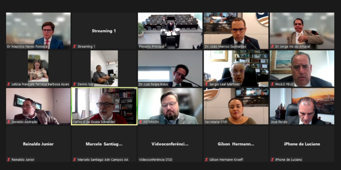
Task: Click muted mic icon for Gilson Hermann Kroeff
Action: coord(206,160)
